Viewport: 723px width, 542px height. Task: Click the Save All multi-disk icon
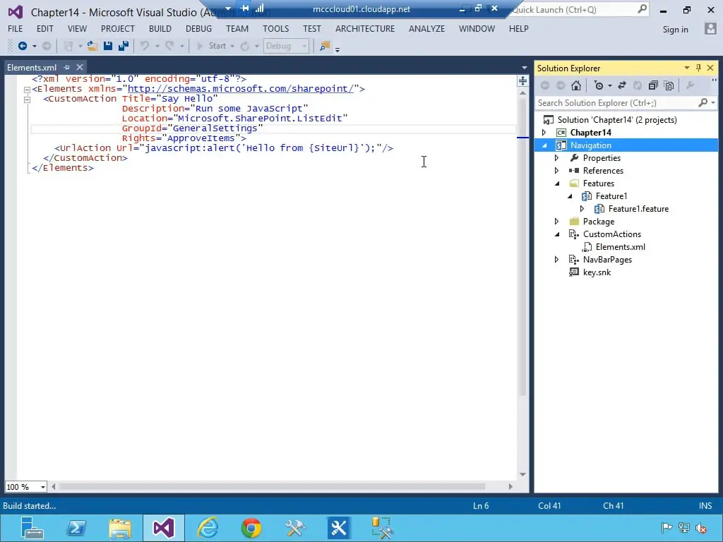pyautogui.click(x=124, y=46)
